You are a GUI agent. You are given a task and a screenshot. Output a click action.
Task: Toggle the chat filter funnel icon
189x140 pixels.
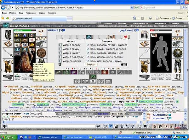coord(111,126)
